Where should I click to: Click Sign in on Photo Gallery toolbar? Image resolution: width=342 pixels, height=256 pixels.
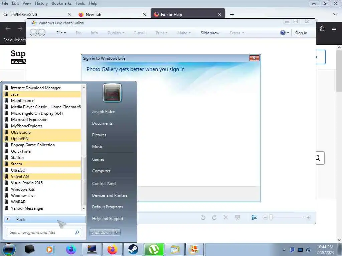point(301,33)
